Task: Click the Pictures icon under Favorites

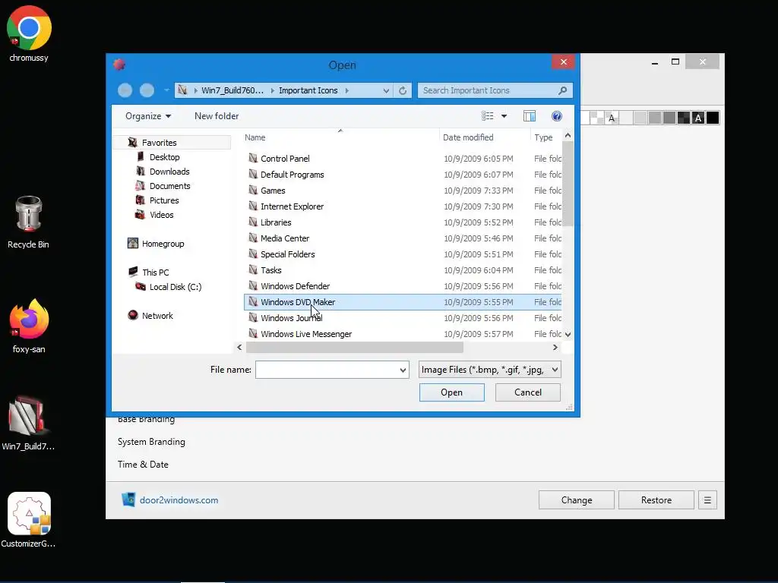Action: click(x=141, y=200)
